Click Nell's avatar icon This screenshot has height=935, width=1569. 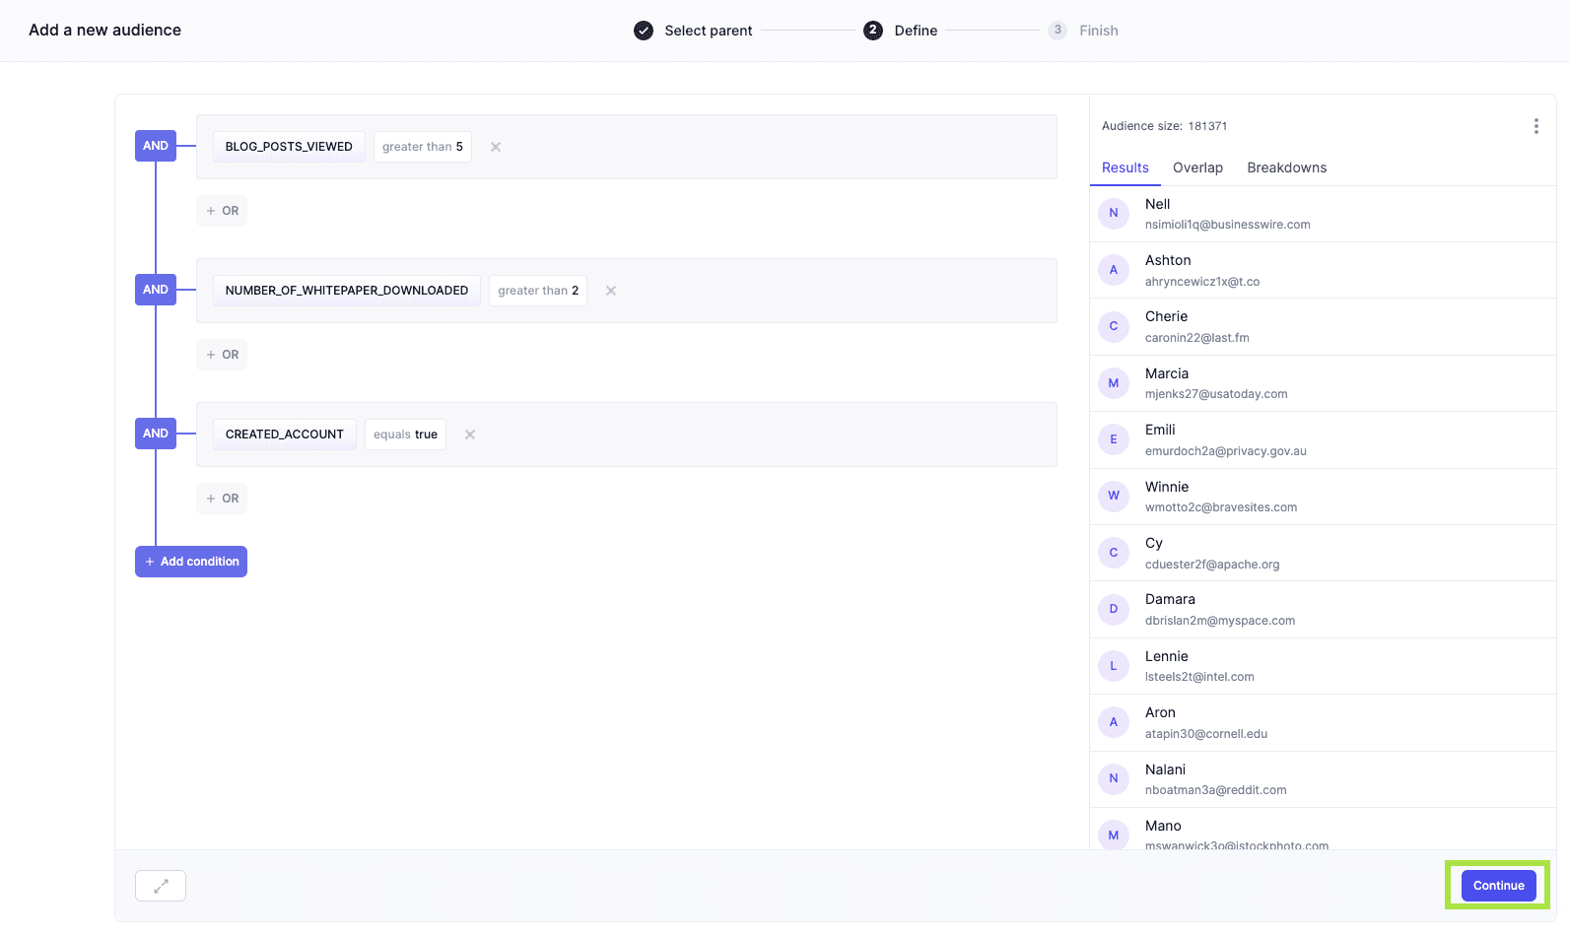(1114, 213)
